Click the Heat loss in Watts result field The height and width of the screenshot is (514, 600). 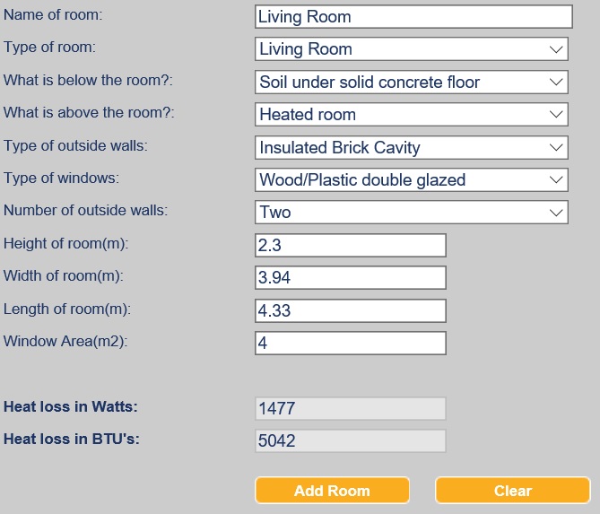point(350,409)
